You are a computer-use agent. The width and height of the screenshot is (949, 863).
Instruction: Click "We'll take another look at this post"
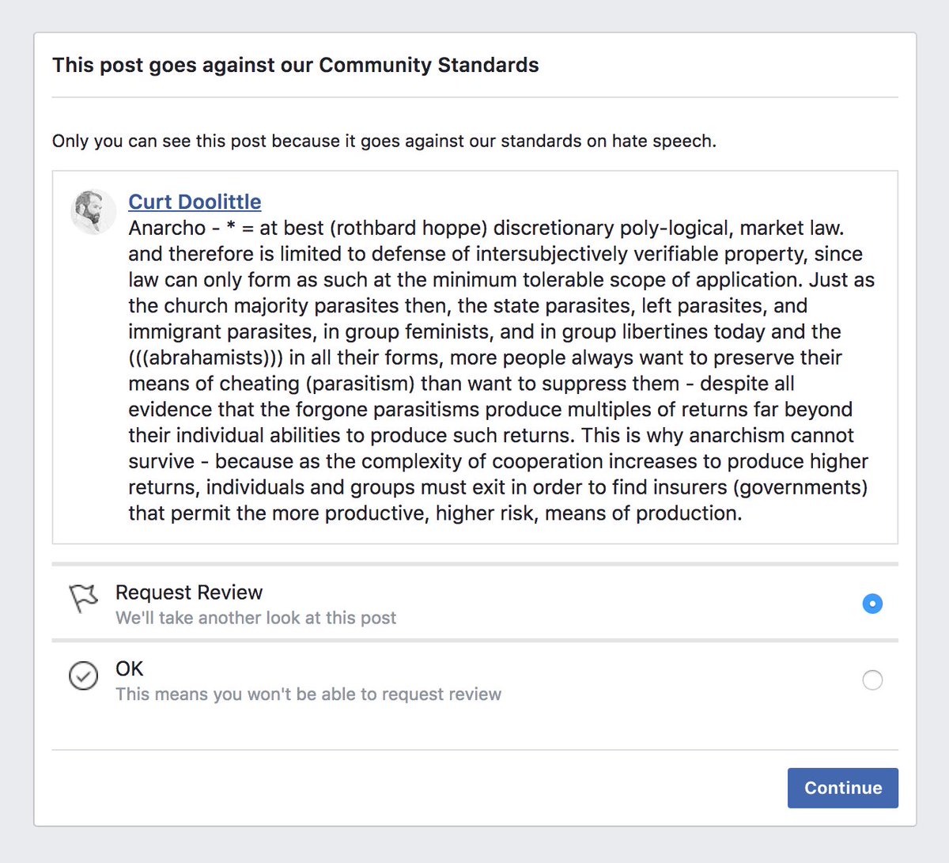coord(255,618)
